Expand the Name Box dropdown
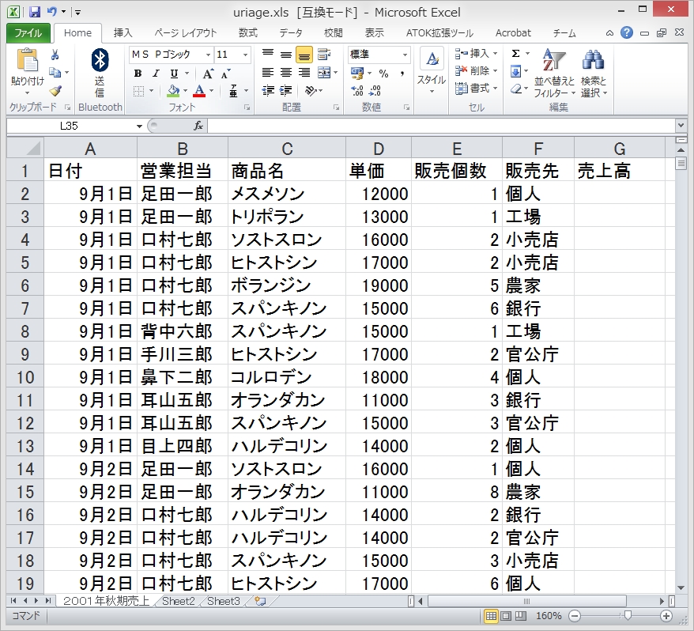This screenshot has height=631, width=694. click(139, 127)
